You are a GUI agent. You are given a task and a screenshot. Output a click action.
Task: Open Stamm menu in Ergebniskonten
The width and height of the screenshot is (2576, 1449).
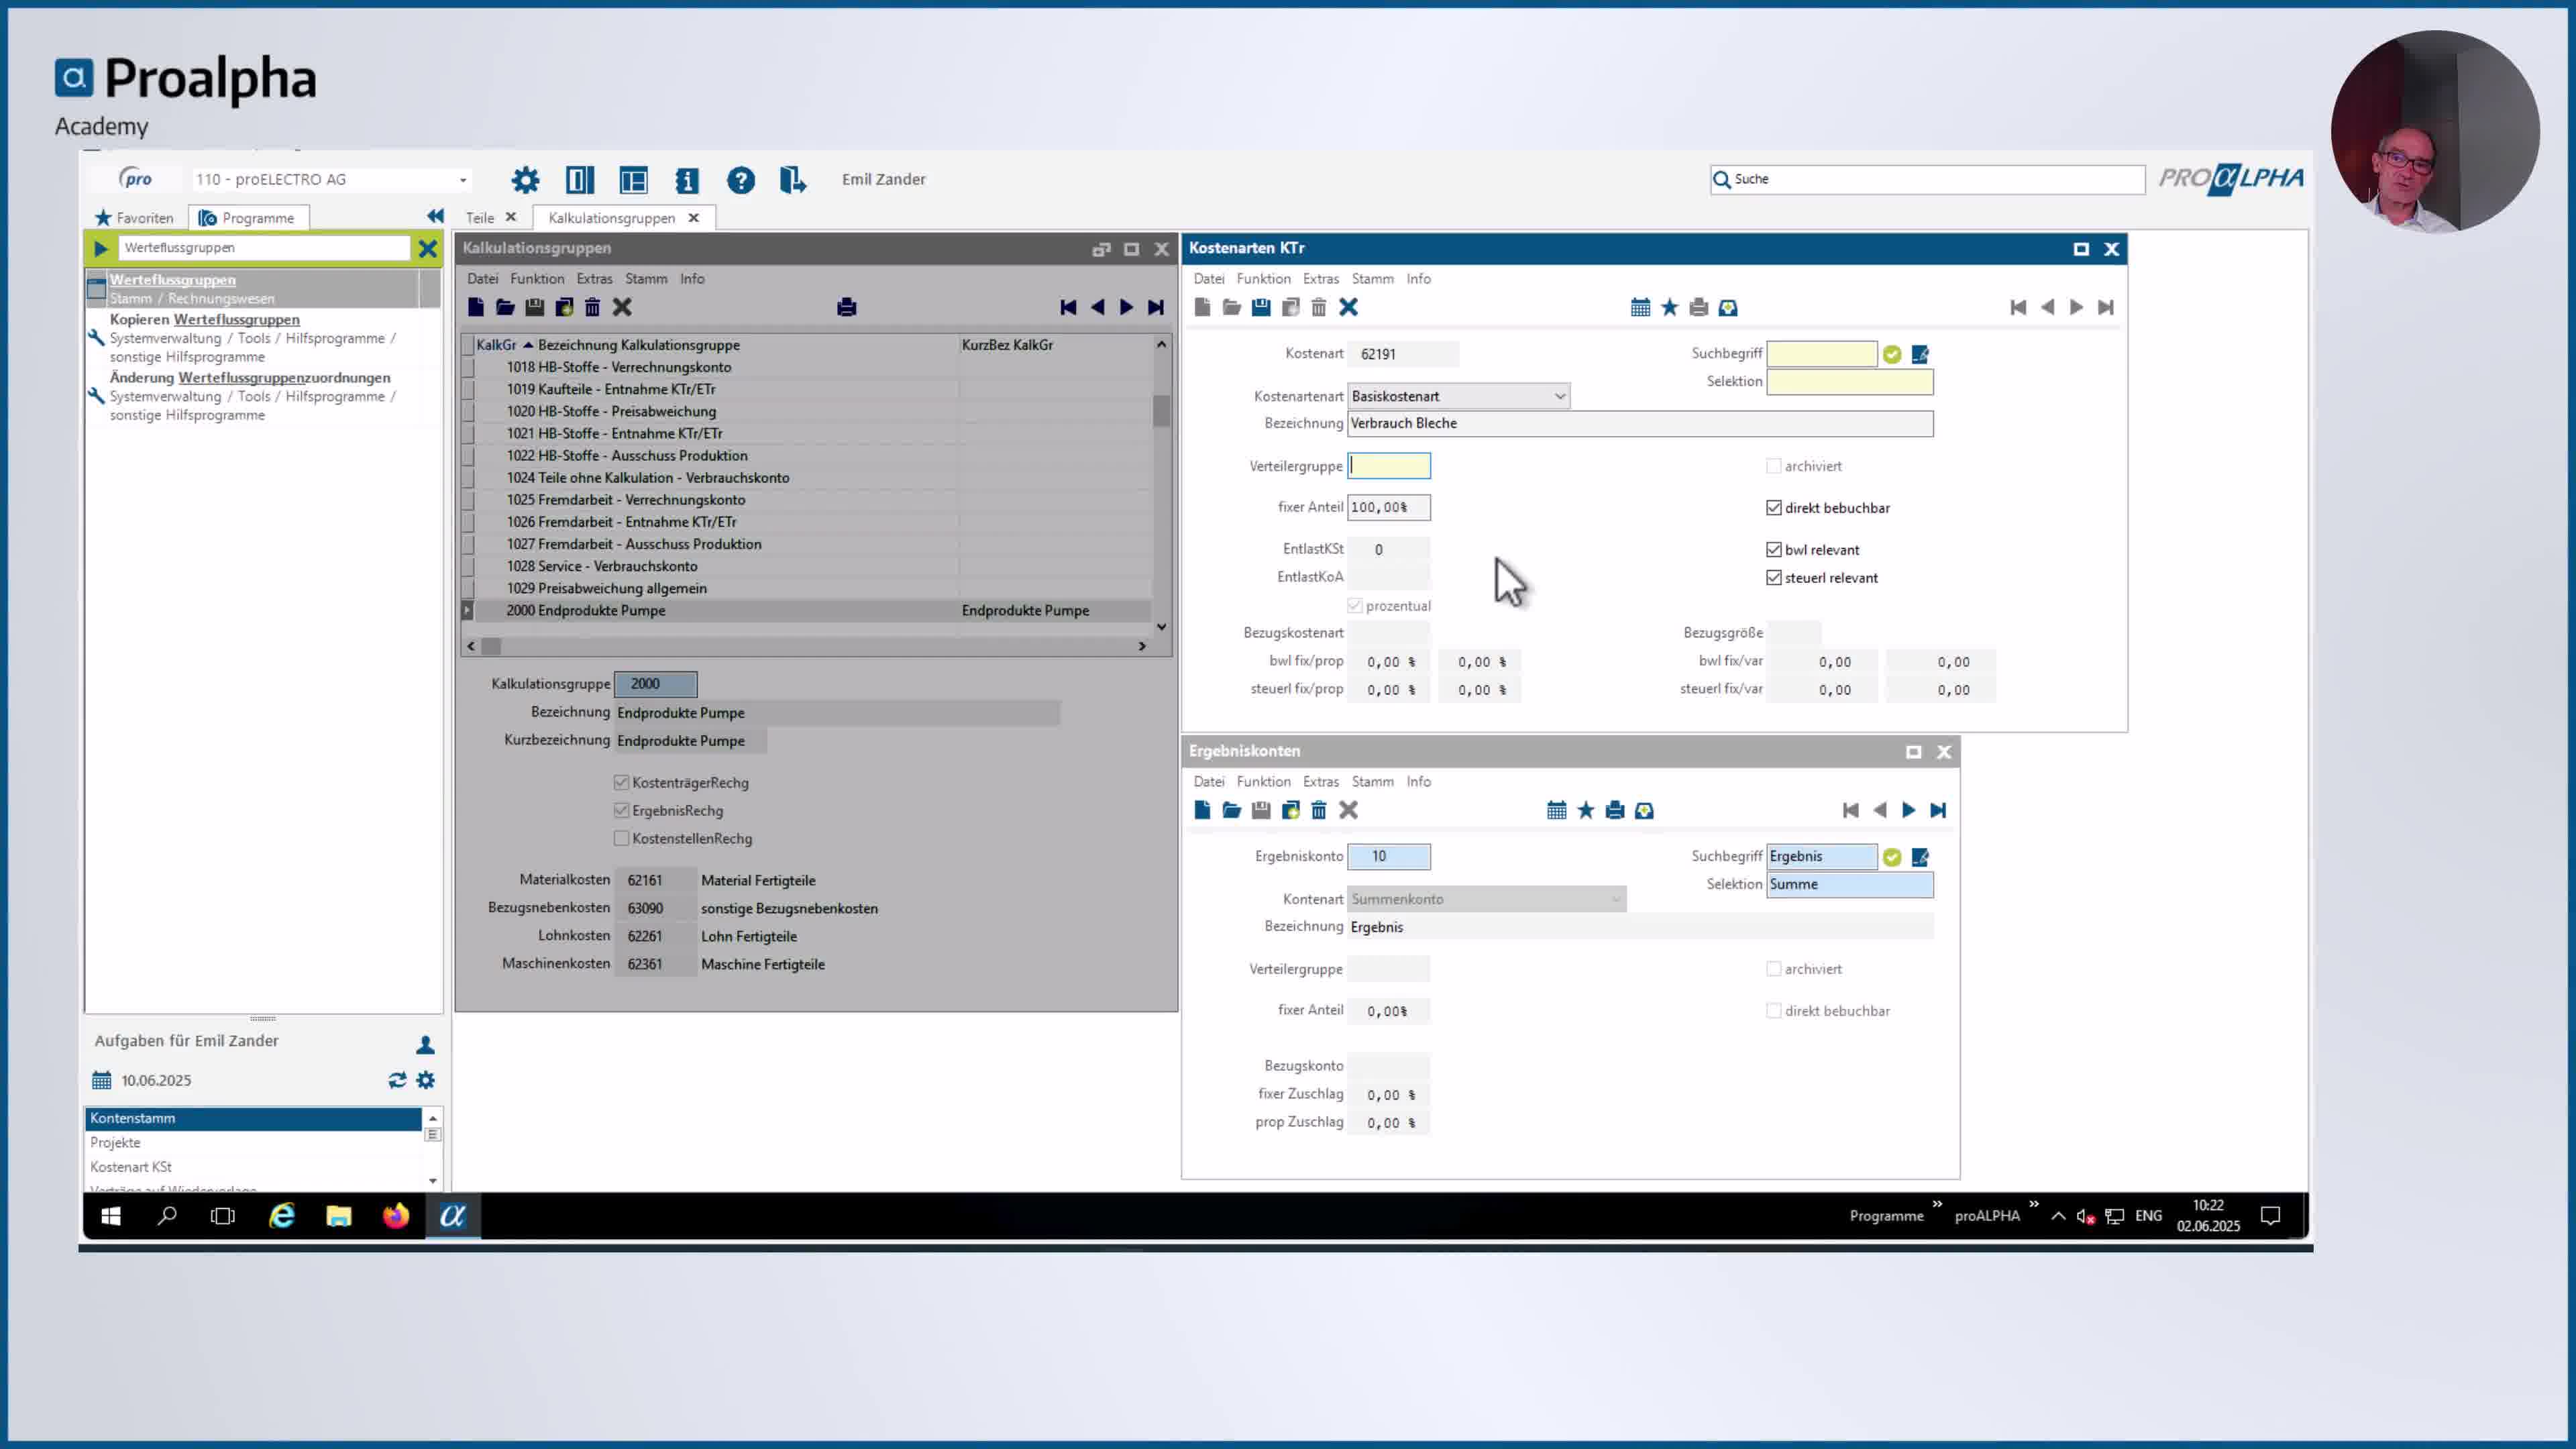(1372, 782)
